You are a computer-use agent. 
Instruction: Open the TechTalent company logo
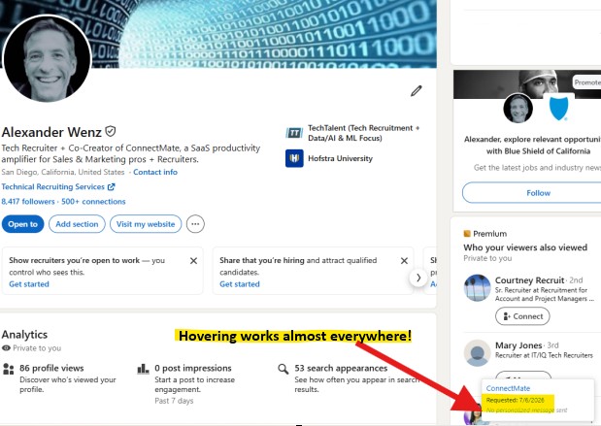pos(294,133)
